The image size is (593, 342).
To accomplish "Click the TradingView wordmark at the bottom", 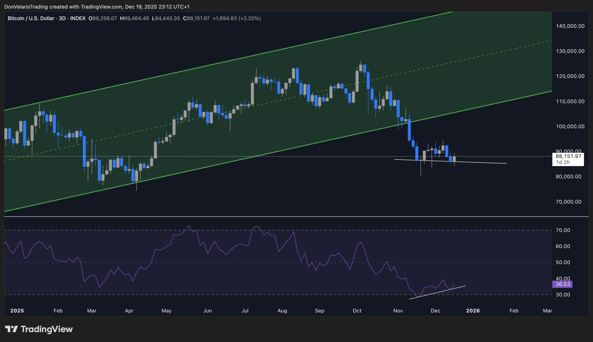I will (47, 329).
